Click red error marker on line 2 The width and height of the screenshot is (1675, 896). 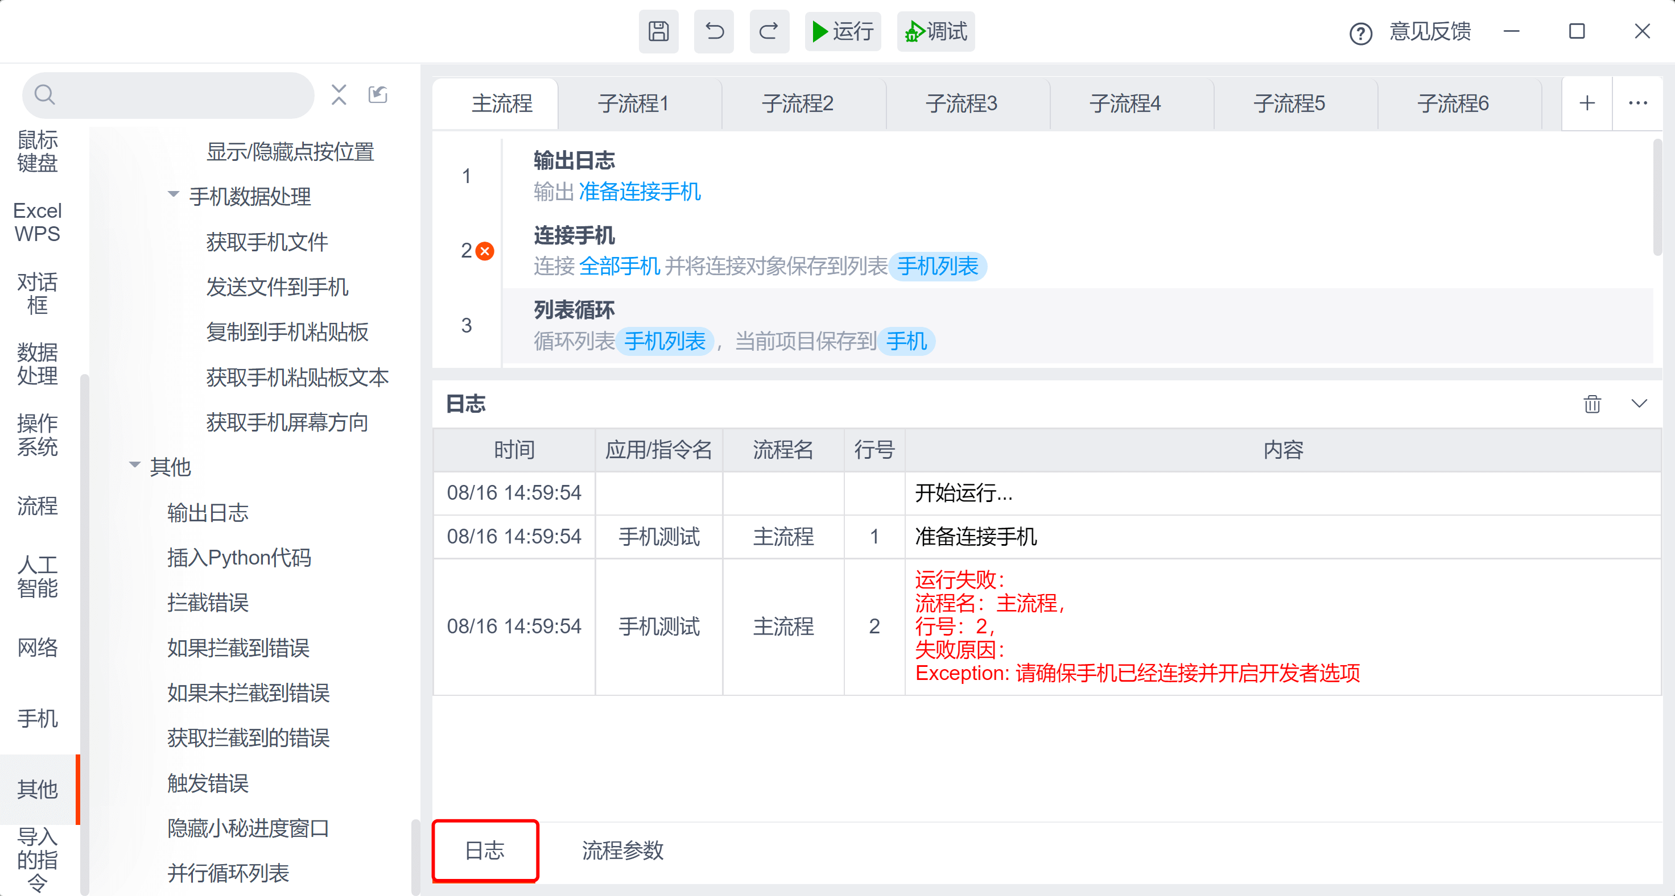click(485, 251)
